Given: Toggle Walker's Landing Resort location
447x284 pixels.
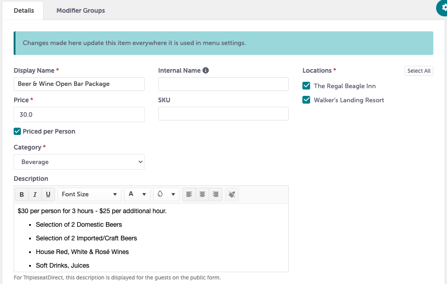Looking at the screenshot, I should click(x=306, y=100).
